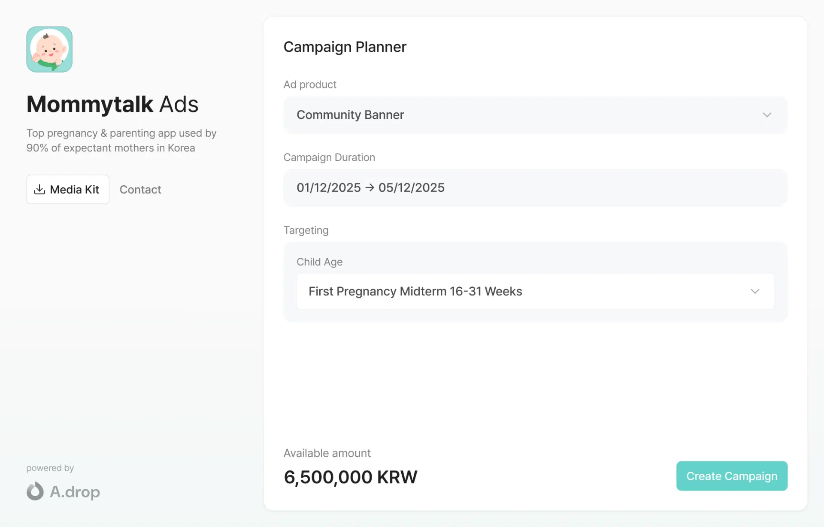
Task: Click the Ad product dropdown chevron
Action: [767, 115]
